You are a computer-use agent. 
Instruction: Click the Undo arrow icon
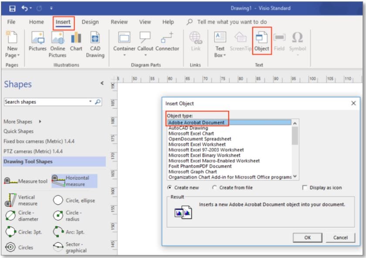coord(24,8)
